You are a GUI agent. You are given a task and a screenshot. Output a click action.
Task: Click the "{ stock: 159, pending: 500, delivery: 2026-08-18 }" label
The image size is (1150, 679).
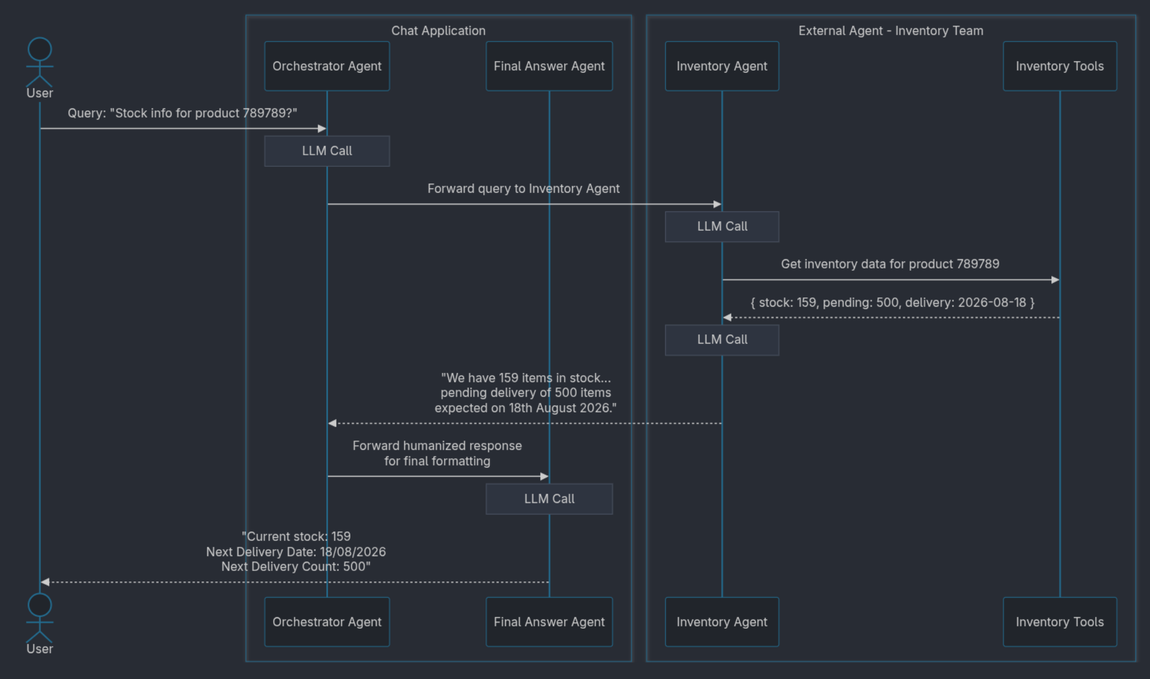[893, 303]
